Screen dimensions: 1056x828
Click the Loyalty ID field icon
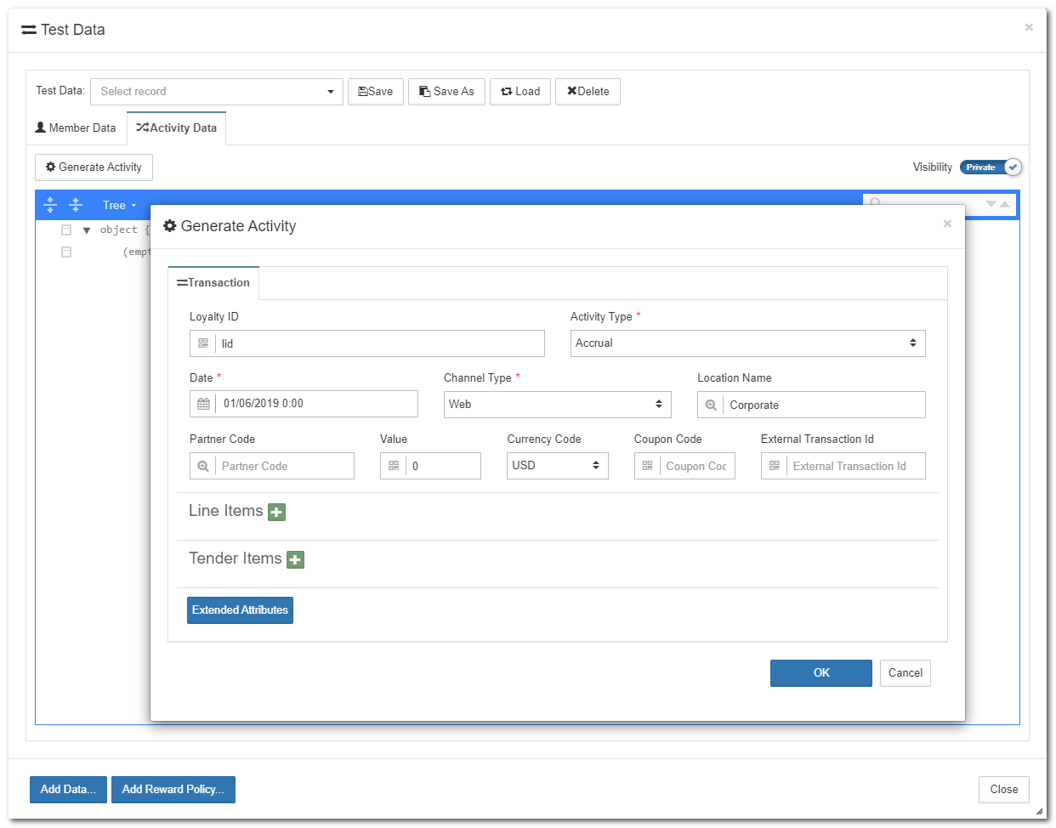pos(203,343)
